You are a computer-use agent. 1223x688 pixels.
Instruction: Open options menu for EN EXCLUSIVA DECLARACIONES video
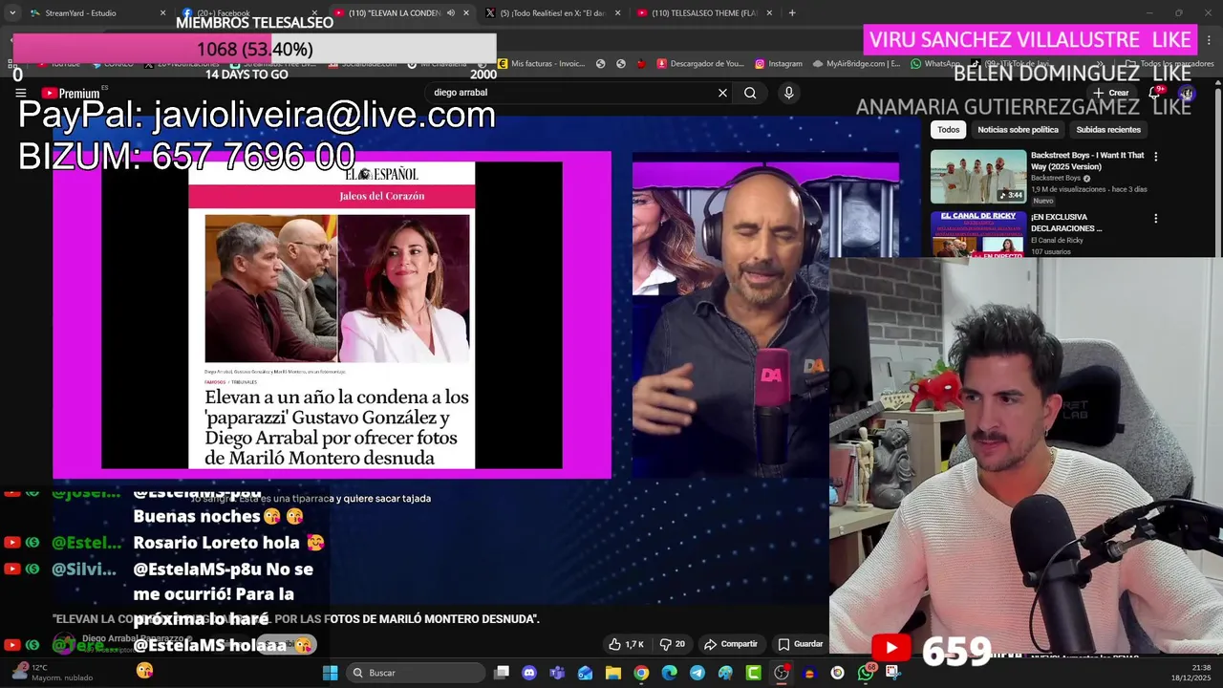coord(1155,218)
